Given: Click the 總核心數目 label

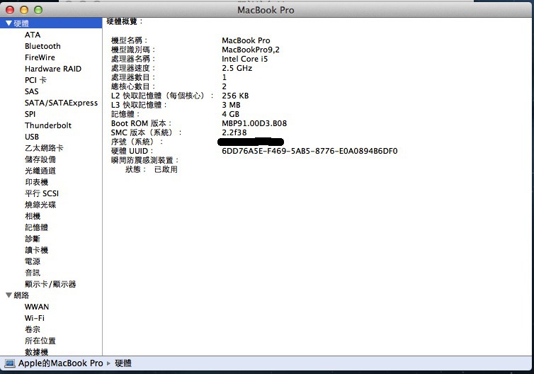Looking at the screenshot, I should click(x=133, y=86).
